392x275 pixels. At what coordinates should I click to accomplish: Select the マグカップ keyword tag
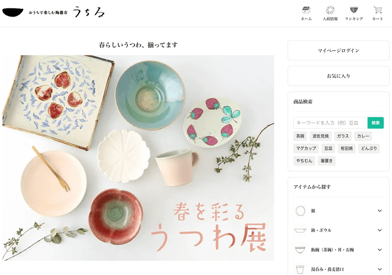(306, 148)
